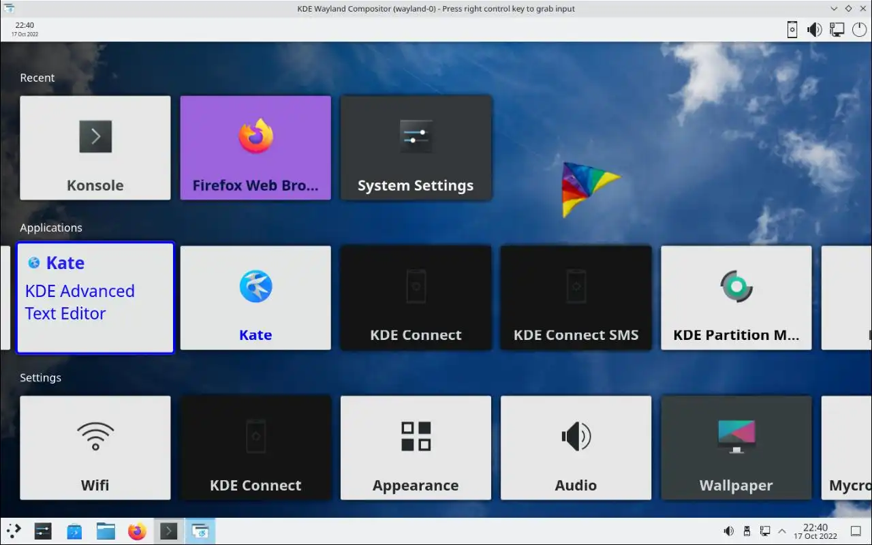Click the show desktop button in the taskbar
Viewport: 872px width, 545px height.
click(856, 531)
